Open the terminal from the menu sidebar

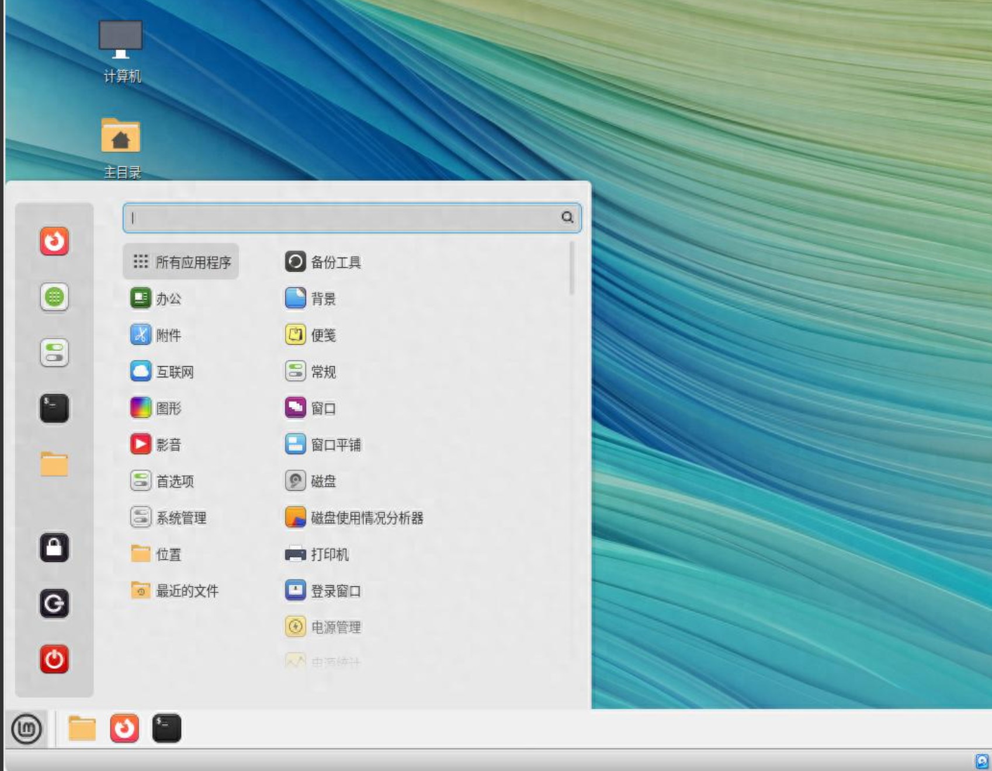[54, 408]
